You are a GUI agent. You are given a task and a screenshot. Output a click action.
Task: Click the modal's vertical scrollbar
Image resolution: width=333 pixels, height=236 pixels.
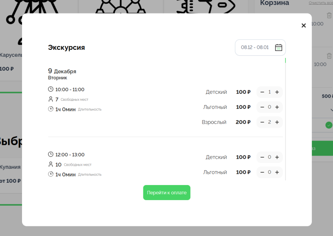[x=285, y=116]
